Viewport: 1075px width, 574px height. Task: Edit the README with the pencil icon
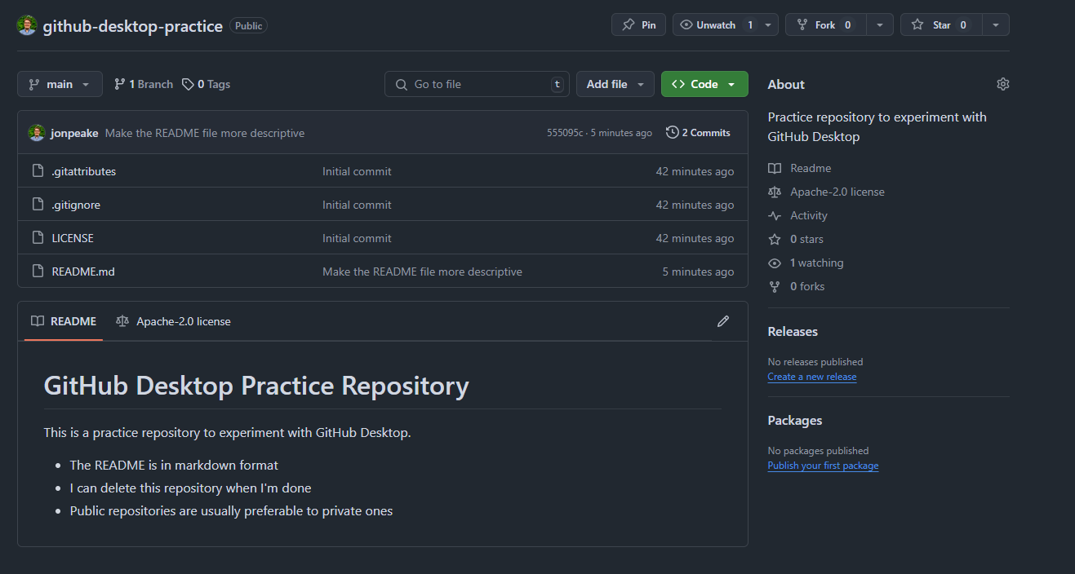coord(723,321)
